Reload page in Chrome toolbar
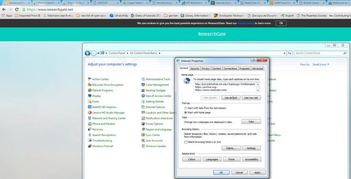 (x=17, y=9)
